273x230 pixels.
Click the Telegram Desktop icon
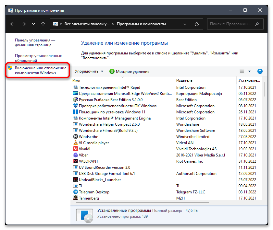[x=75, y=192]
